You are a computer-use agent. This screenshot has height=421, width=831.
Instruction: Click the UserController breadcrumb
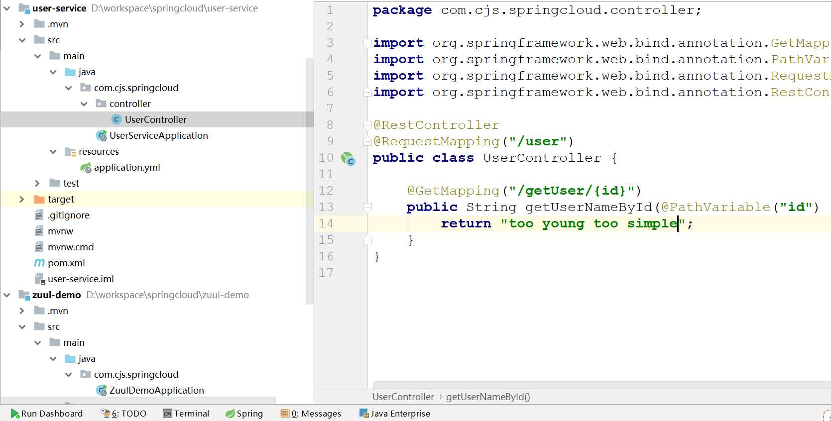coord(403,397)
